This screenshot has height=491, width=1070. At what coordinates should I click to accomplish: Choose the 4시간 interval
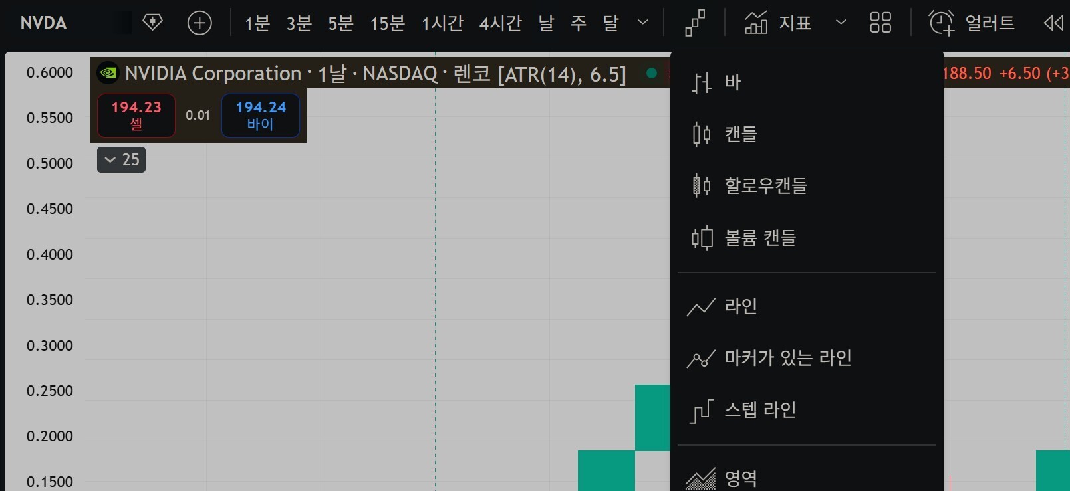coord(500,23)
